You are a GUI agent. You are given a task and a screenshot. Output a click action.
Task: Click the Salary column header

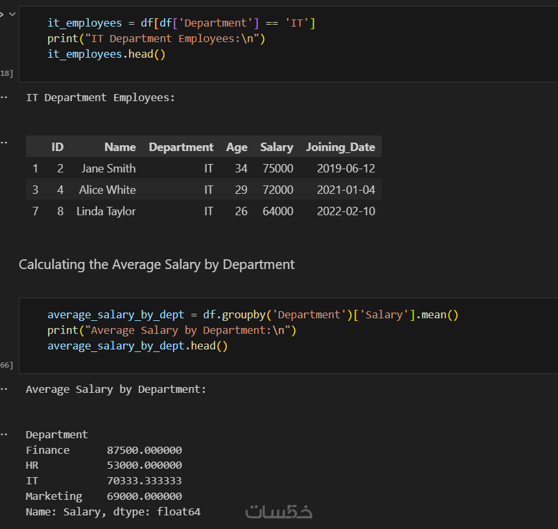pos(277,147)
